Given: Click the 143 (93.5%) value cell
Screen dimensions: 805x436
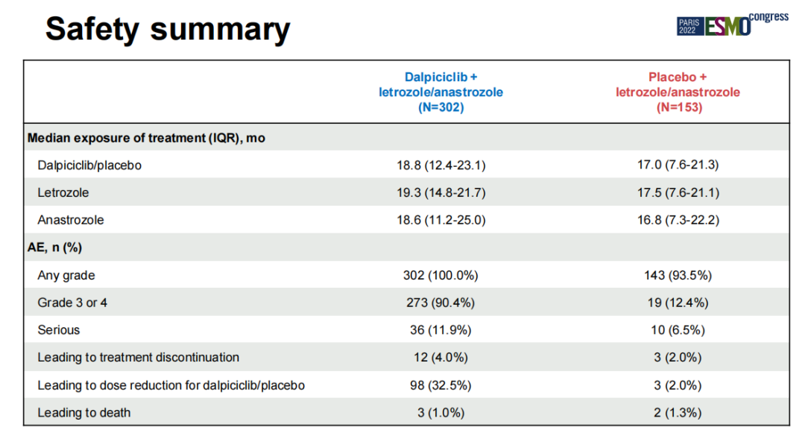Looking at the screenshot, I should [678, 276].
